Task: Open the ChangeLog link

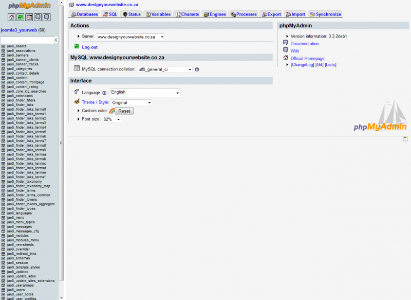Action: tap(302, 64)
